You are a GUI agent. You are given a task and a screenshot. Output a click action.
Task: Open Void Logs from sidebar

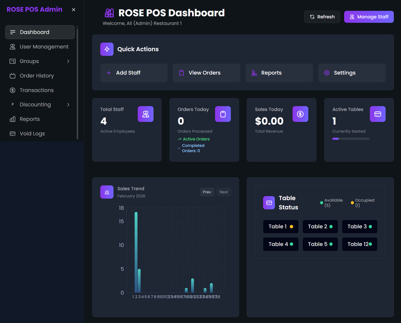tap(32, 134)
